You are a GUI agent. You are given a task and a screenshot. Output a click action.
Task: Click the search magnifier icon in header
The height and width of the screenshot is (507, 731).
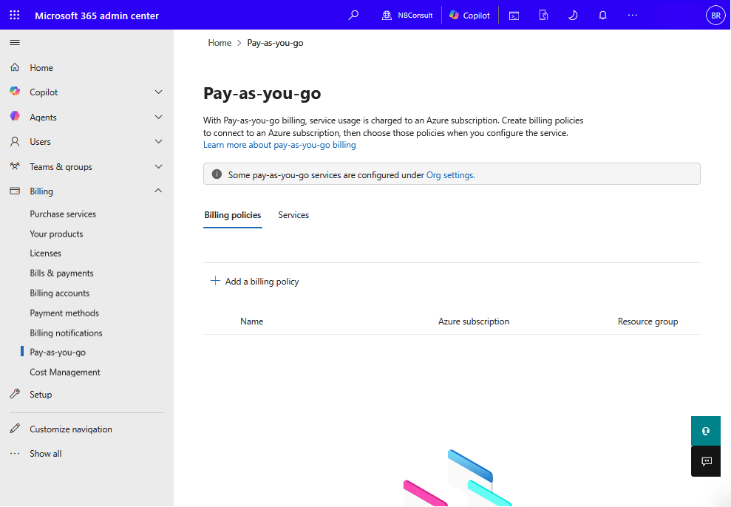coord(353,15)
